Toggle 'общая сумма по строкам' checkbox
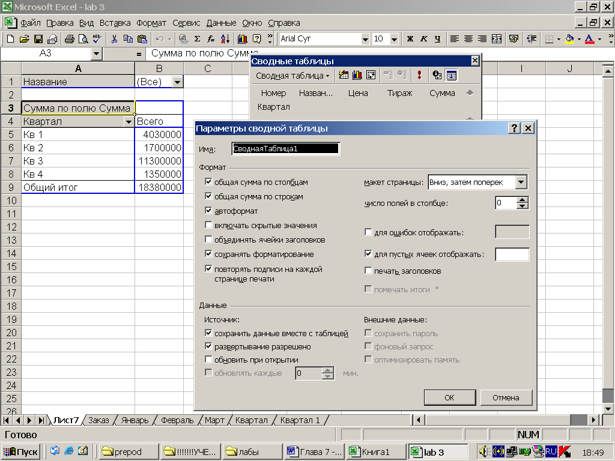615x461 pixels. (x=208, y=196)
